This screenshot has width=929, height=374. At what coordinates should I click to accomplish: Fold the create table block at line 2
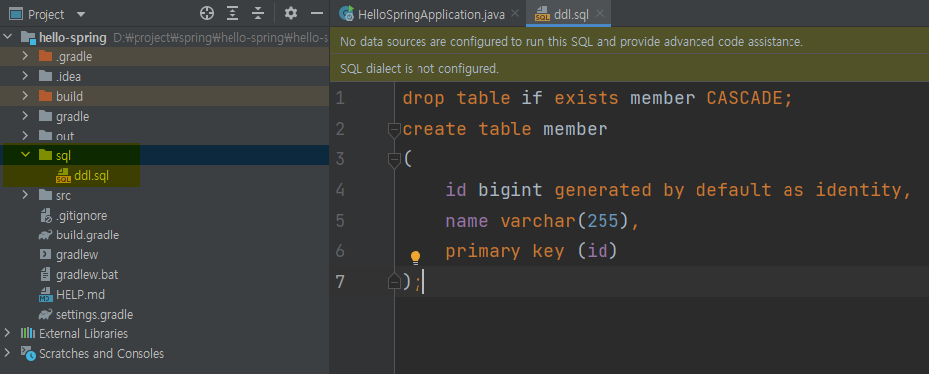pos(394,129)
